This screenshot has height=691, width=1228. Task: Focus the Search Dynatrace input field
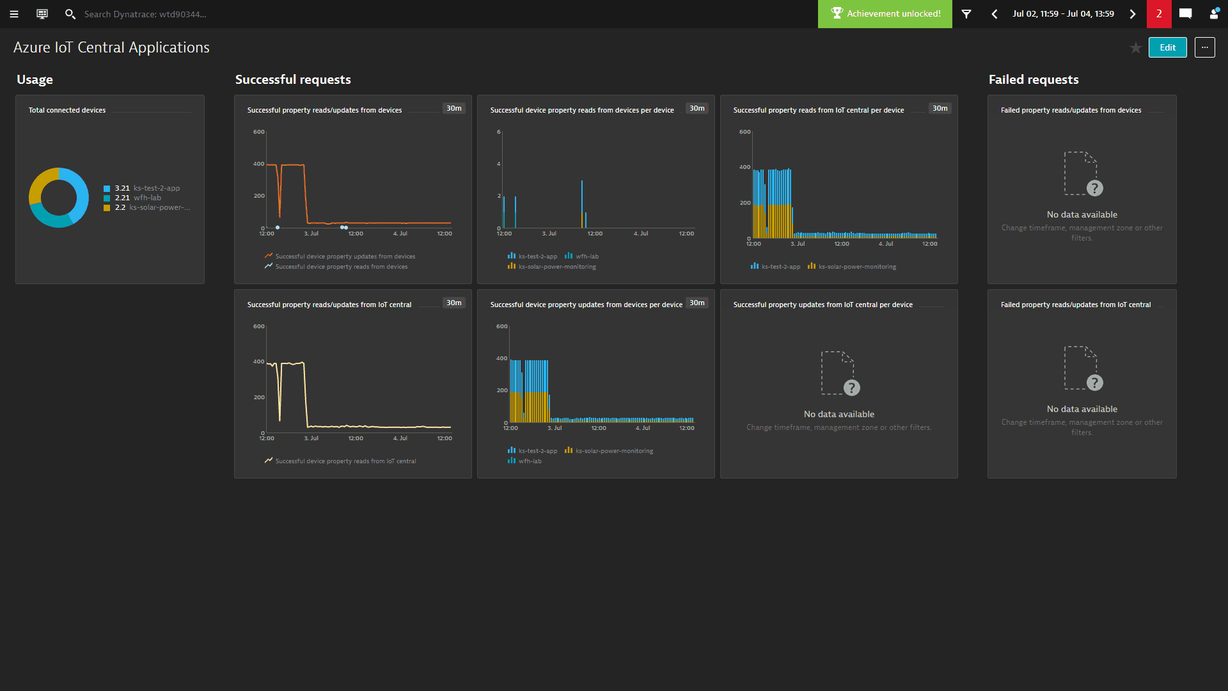click(x=145, y=14)
